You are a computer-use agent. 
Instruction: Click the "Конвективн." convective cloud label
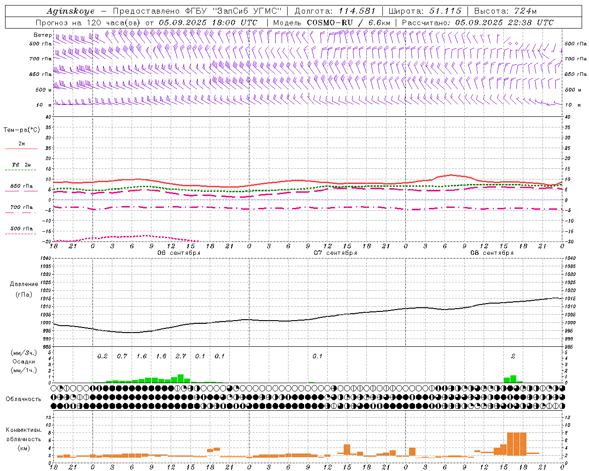click(x=23, y=430)
